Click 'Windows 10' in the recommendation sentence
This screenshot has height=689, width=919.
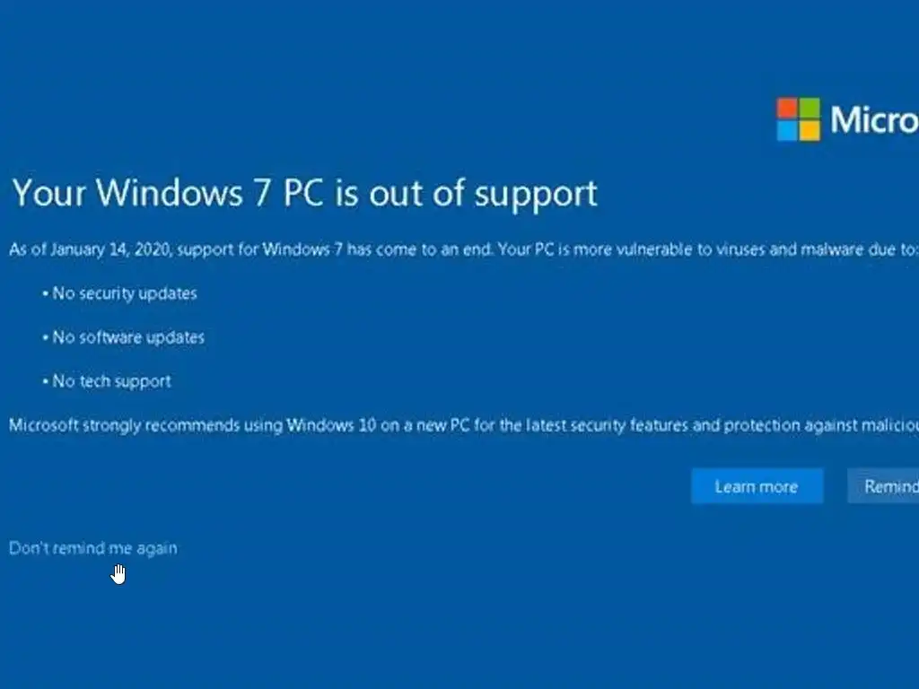point(331,424)
